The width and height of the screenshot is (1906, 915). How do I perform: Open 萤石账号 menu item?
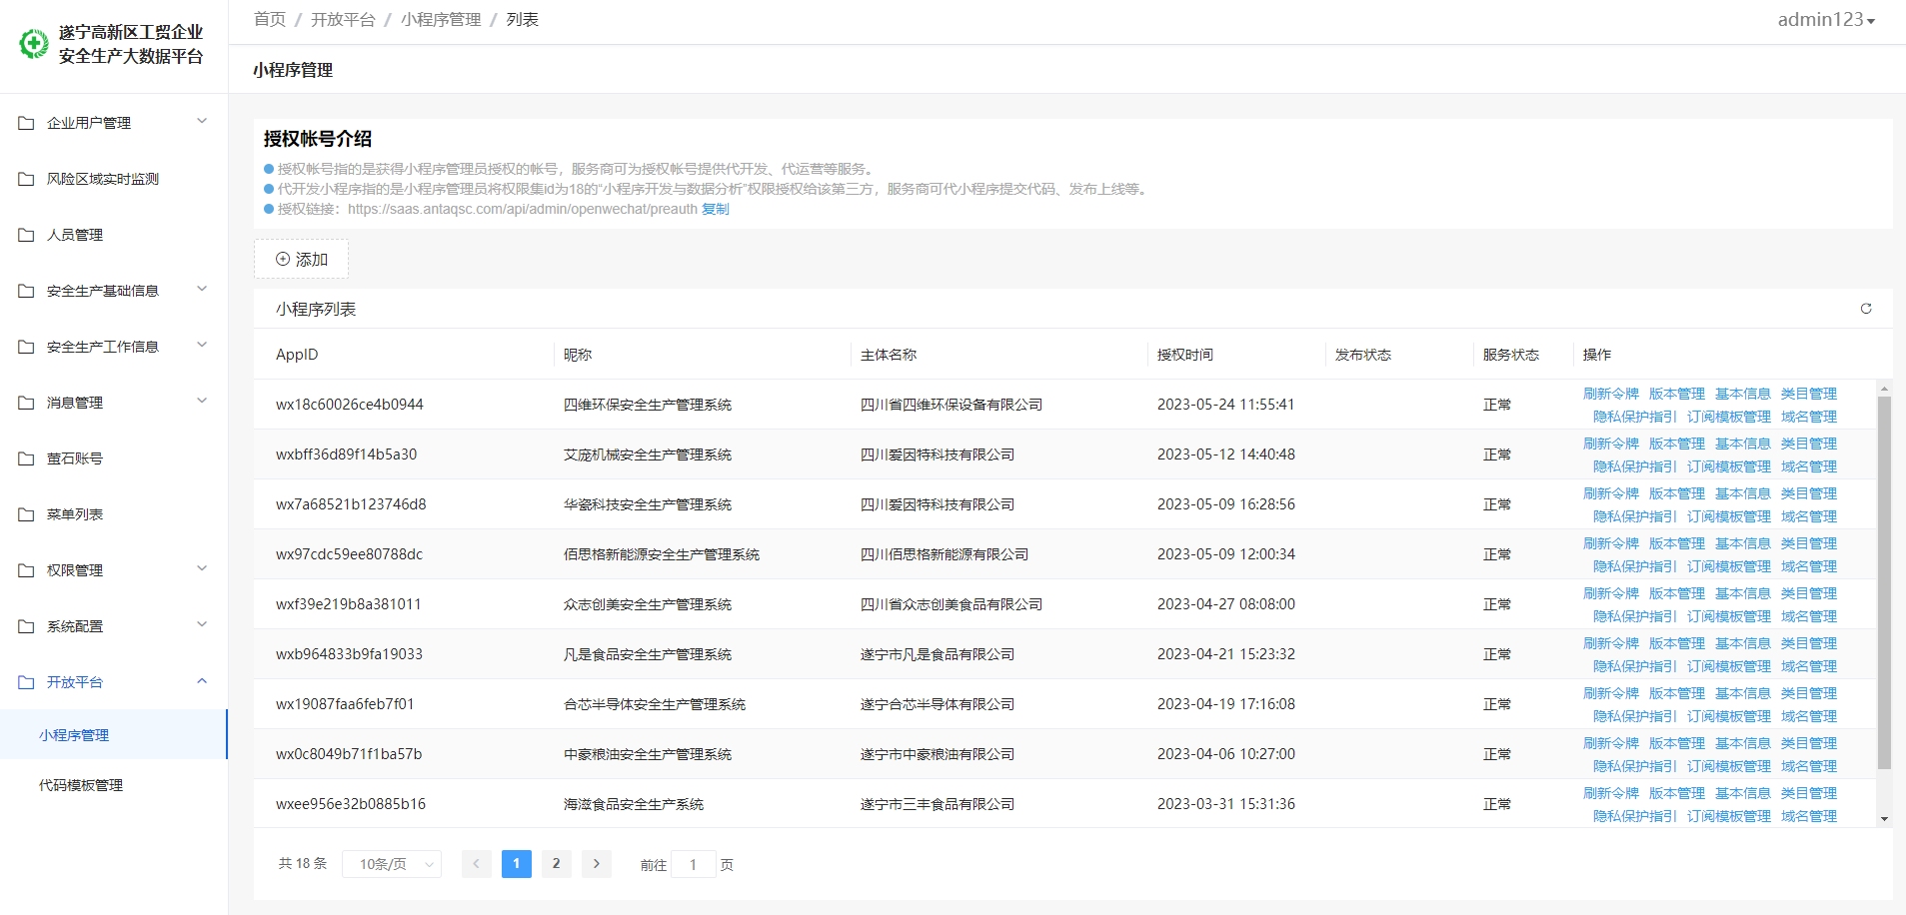tap(114, 458)
